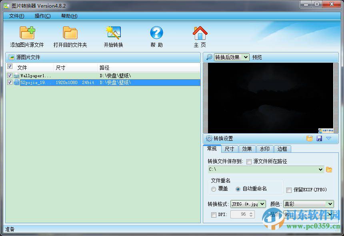Open the destination folder toolbar icon
The width and height of the screenshot is (344, 236).
[70, 33]
